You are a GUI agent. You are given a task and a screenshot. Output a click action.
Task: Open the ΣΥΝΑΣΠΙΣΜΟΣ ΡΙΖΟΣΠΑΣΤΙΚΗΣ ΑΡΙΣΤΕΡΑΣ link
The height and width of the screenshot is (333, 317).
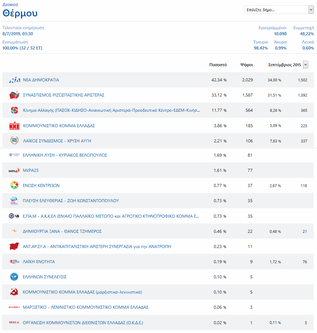pyautogui.click(x=64, y=95)
